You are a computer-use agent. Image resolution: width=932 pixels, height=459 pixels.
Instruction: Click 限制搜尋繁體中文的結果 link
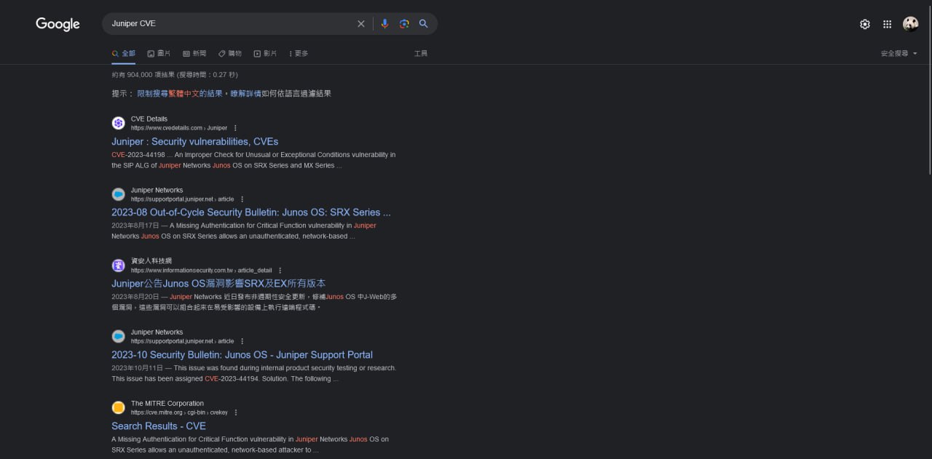pos(180,94)
